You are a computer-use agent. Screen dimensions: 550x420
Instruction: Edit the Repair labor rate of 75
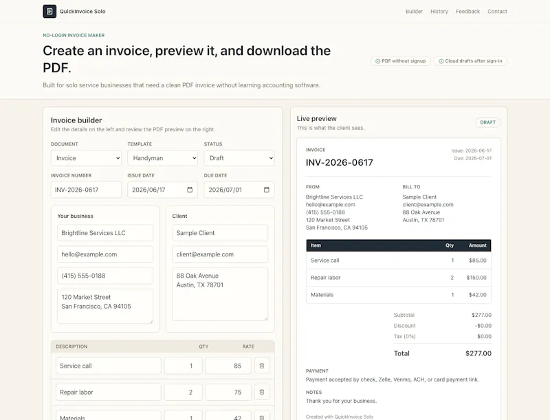tap(228, 392)
